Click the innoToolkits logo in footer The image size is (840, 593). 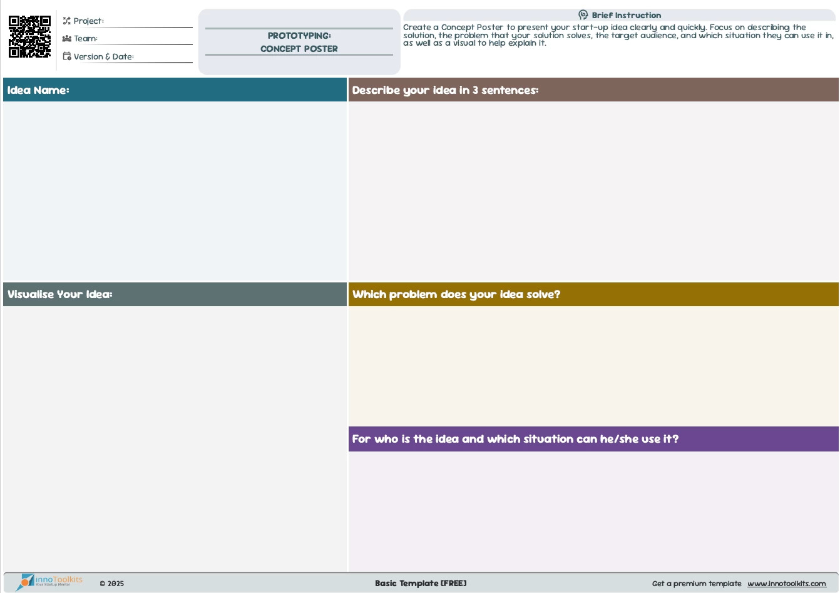click(x=51, y=581)
